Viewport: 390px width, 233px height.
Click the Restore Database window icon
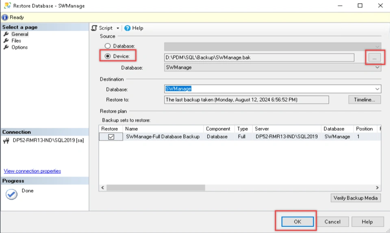(x=7, y=5)
